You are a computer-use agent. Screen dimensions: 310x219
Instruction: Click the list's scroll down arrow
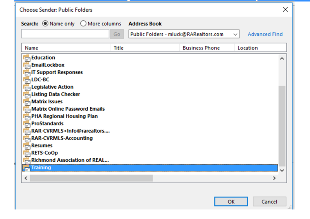point(282,170)
